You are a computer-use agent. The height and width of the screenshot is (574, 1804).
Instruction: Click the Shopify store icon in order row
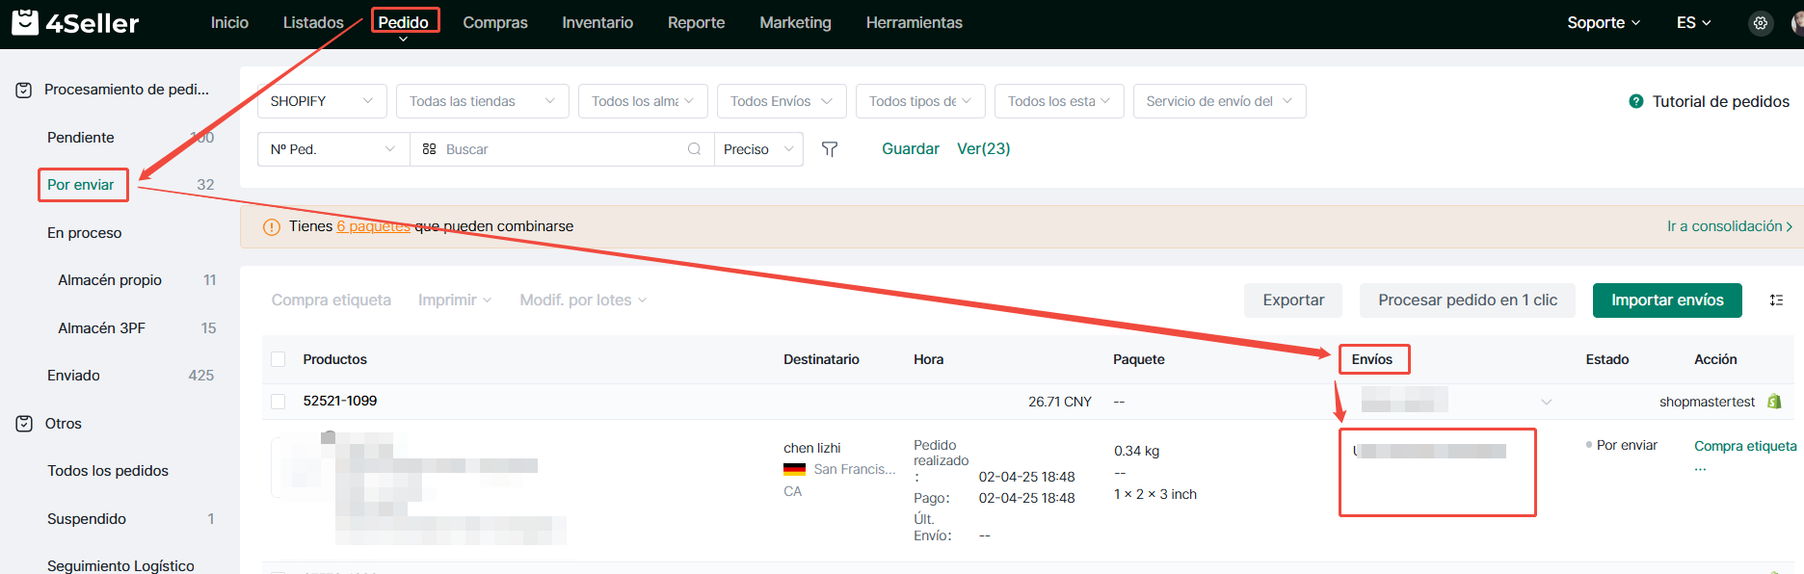[x=1774, y=402]
